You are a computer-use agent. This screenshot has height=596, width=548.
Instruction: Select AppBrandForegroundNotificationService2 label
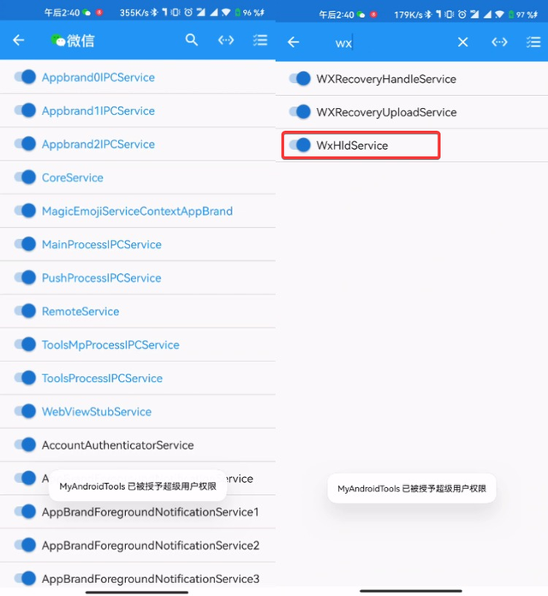(151, 545)
